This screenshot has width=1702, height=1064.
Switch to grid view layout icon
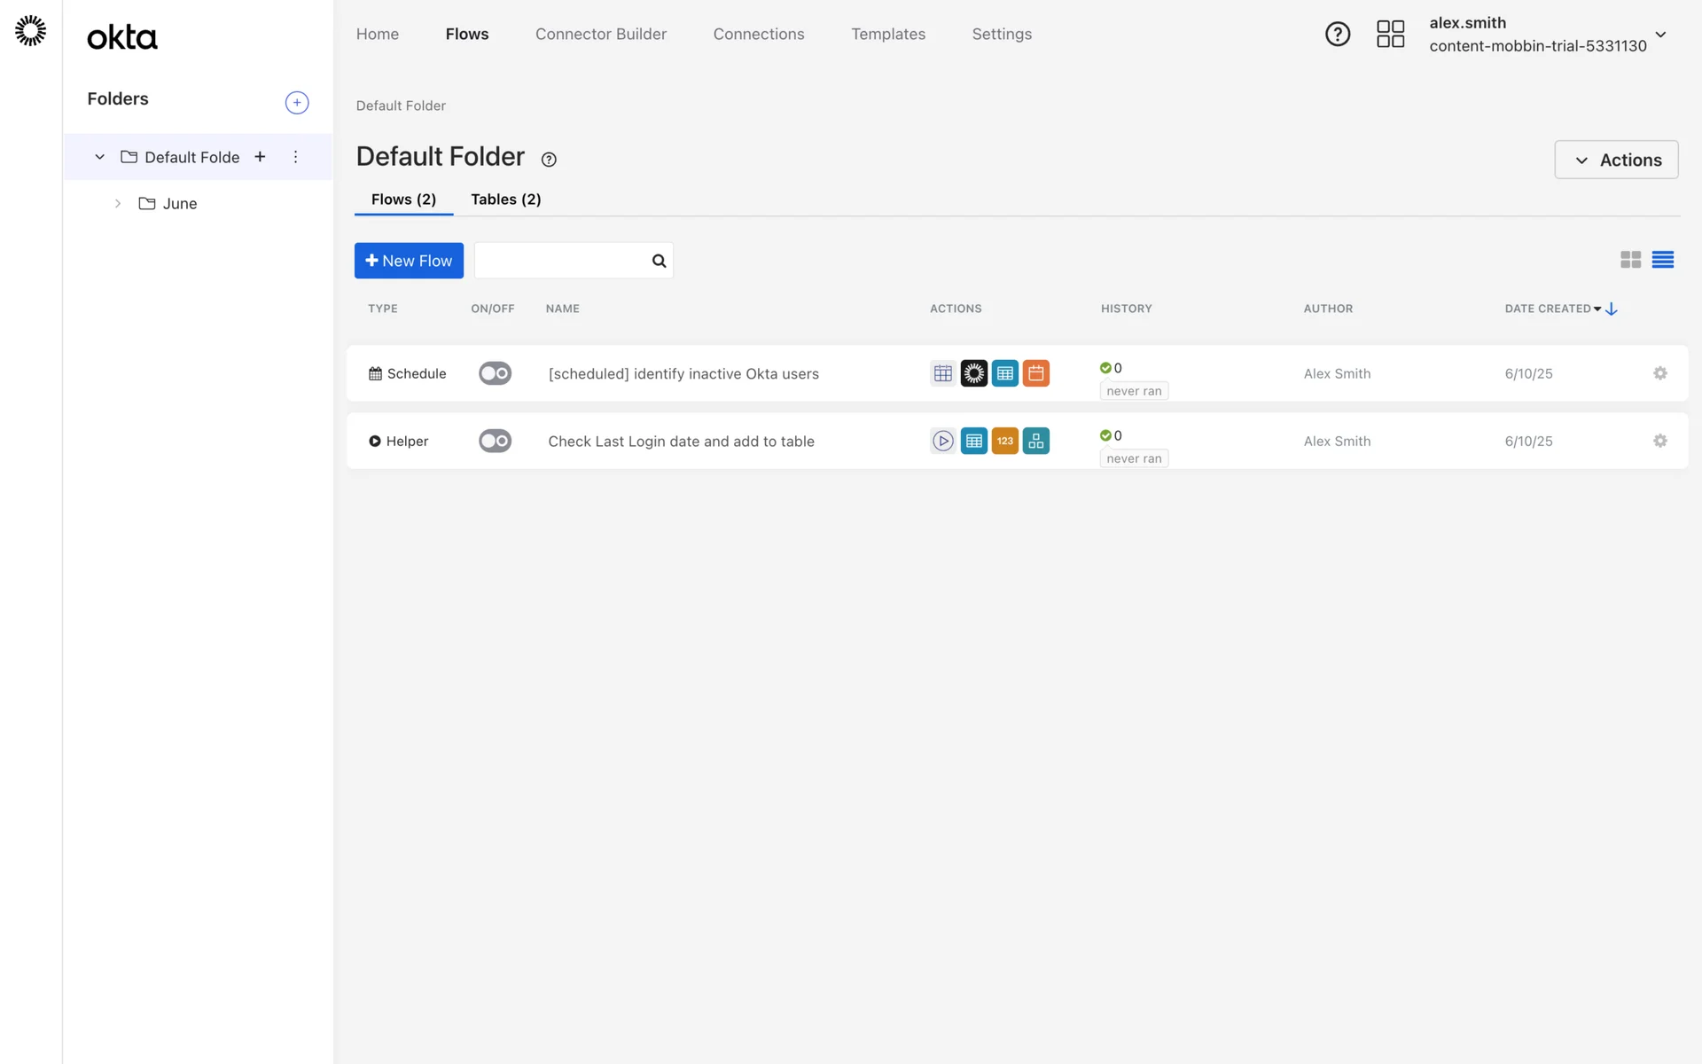tap(1630, 260)
